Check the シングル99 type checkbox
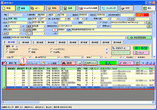Screen dimensions: 157x110 (x=7, y=49)
